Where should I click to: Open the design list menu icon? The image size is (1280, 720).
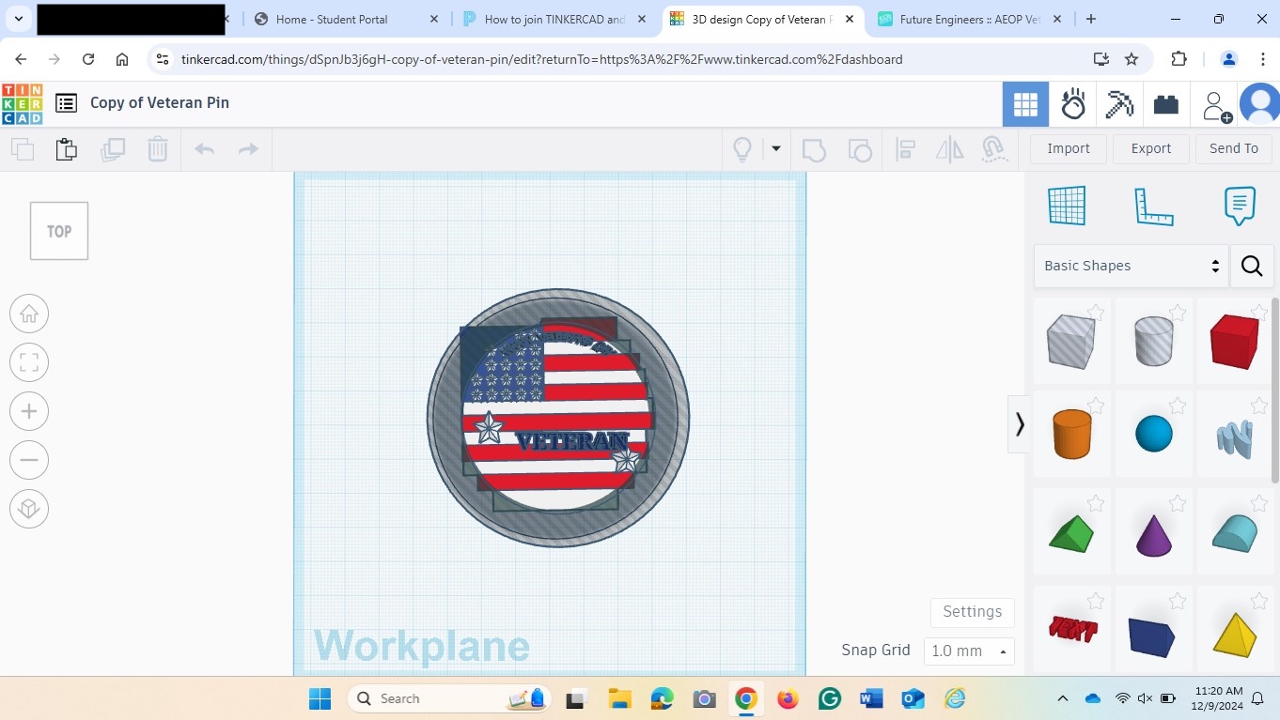point(66,103)
